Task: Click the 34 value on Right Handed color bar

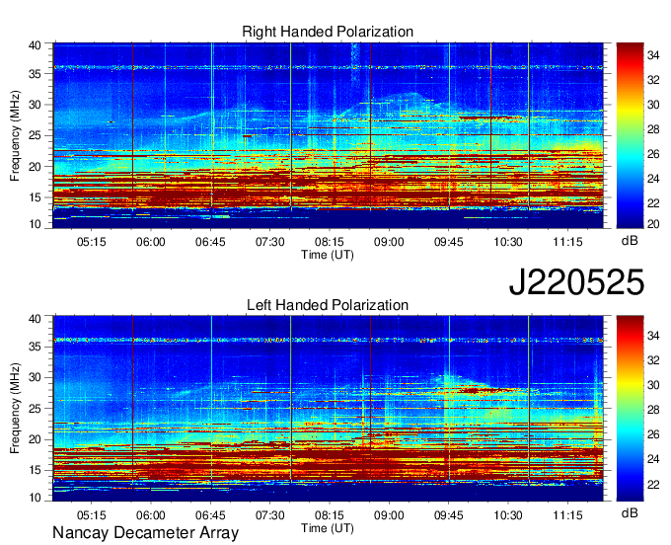Action: pos(653,55)
